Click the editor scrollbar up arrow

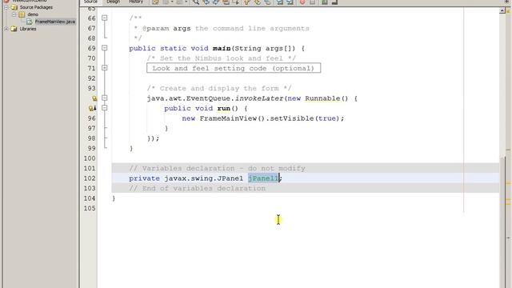(502, 10)
